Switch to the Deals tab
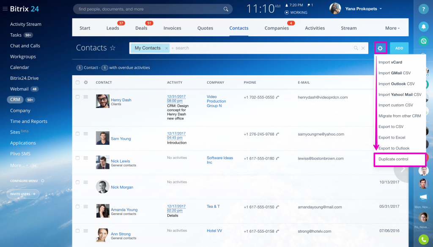The width and height of the screenshot is (433, 247). (141, 28)
